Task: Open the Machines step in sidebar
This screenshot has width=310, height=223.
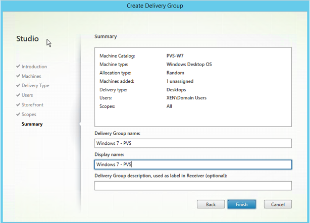Action: point(31,76)
